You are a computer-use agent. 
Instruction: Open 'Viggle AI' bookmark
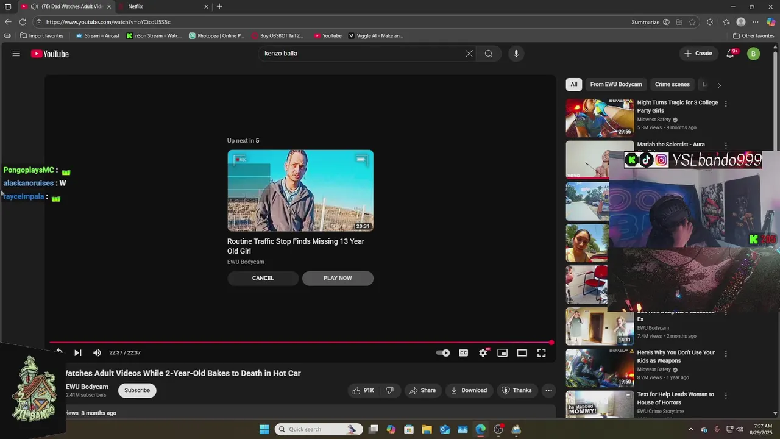(375, 36)
